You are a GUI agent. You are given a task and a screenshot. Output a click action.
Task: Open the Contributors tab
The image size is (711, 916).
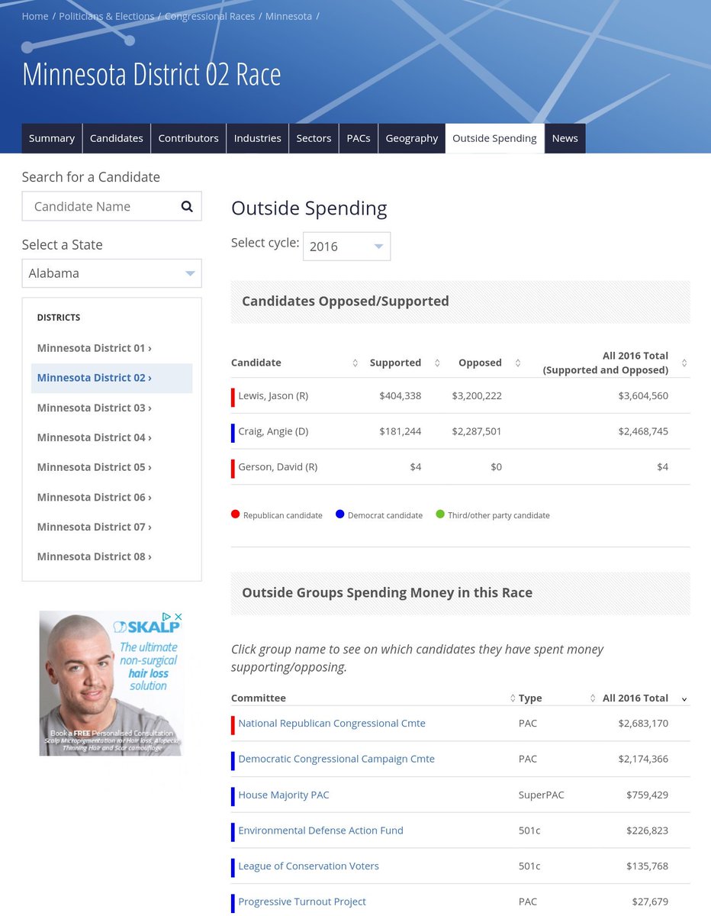pos(188,138)
